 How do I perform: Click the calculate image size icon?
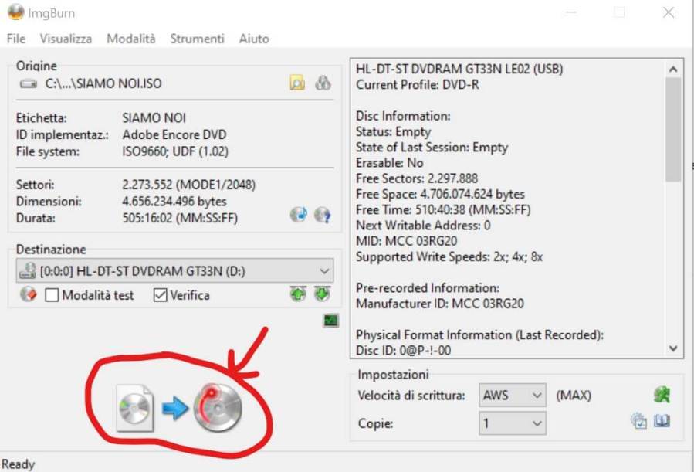click(x=298, y=215)
